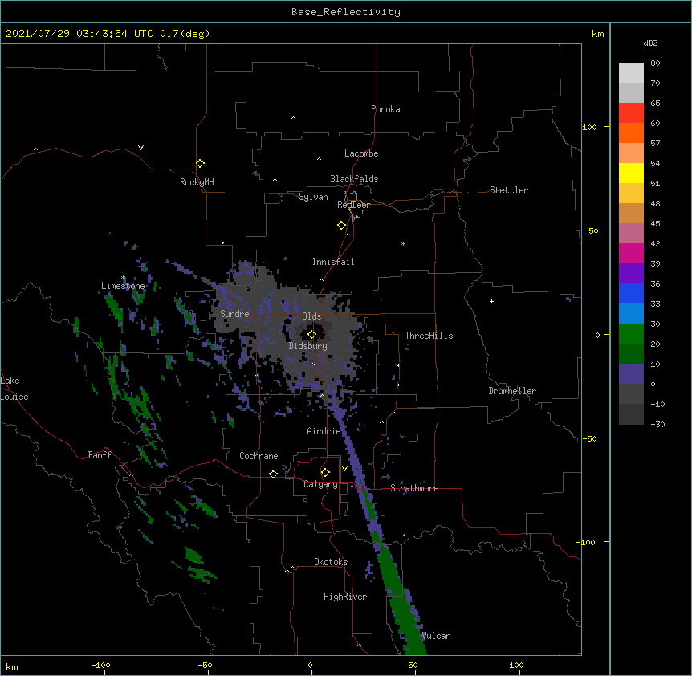Image resolution: width=692 pixels, height=676 pixels.
Task: Pick the dark green 10-20 dBZ legend swatch
Action: point(631,354)
